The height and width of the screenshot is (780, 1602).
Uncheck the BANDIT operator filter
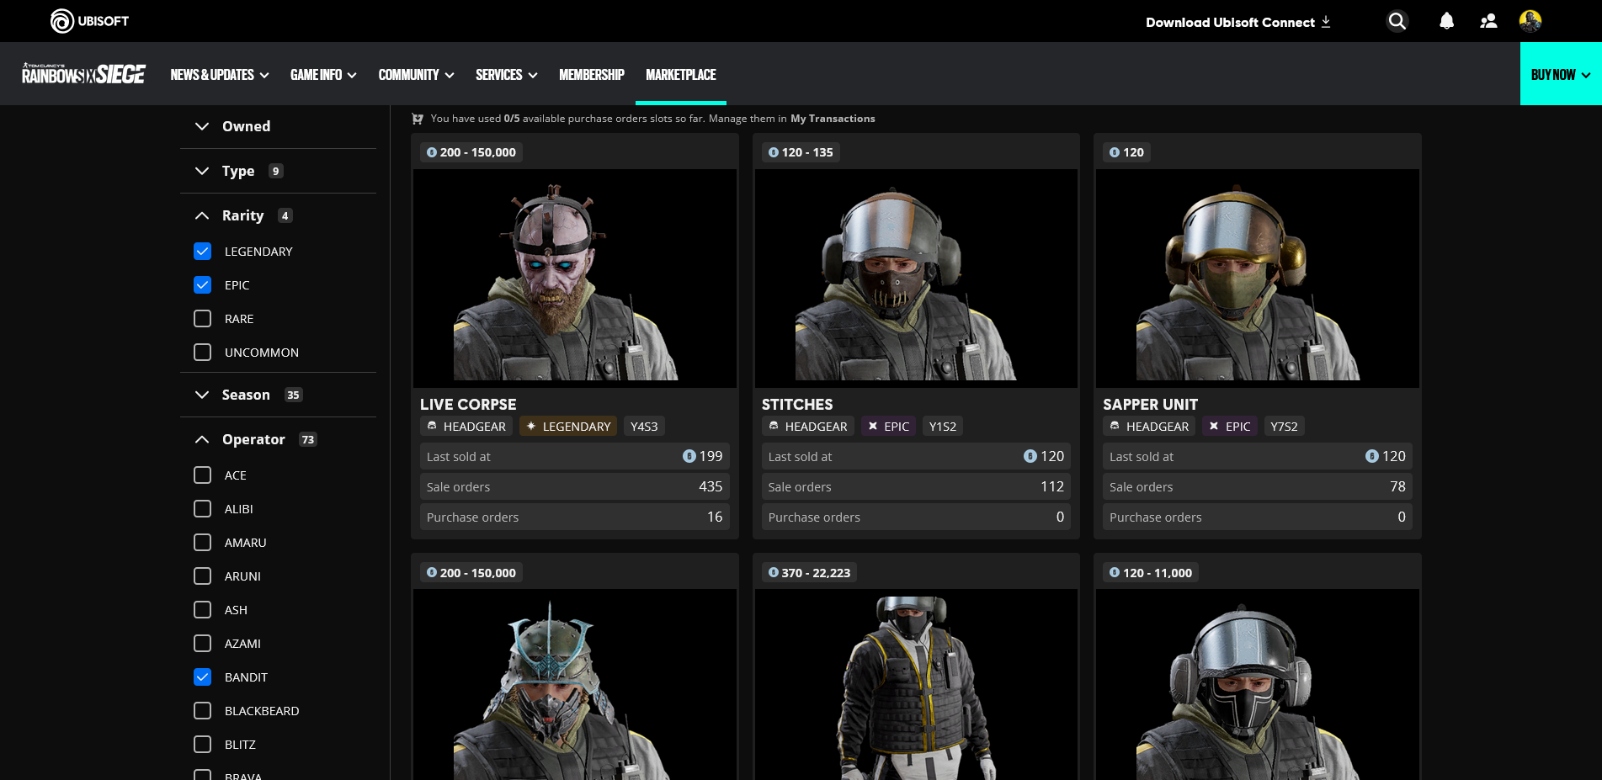click(x=203, y=677)
